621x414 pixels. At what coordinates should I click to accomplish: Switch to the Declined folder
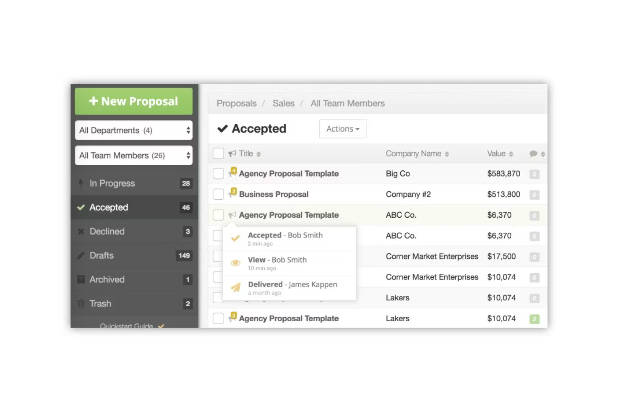107,231
